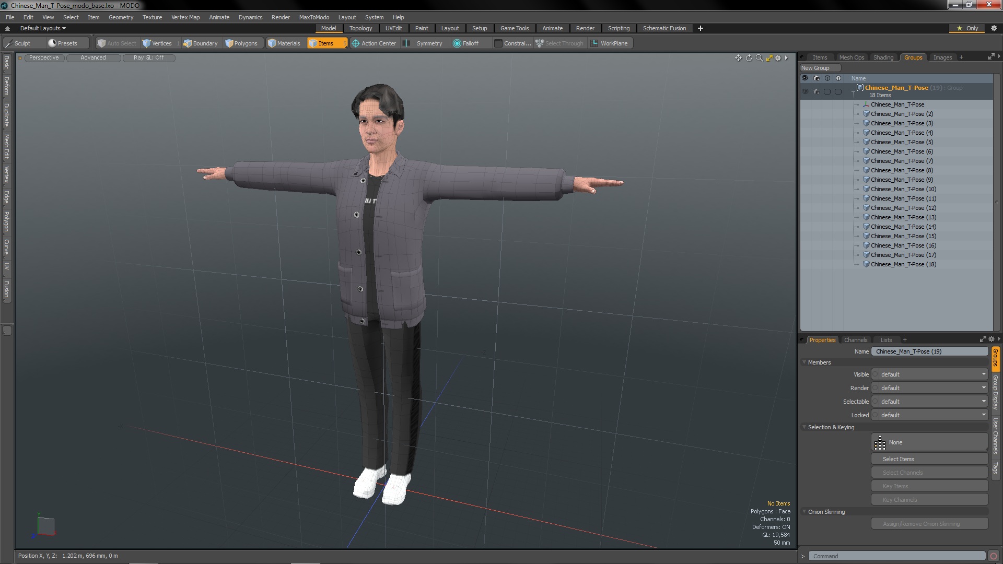
Task: Click the Command input field
Action: [897, 556]
